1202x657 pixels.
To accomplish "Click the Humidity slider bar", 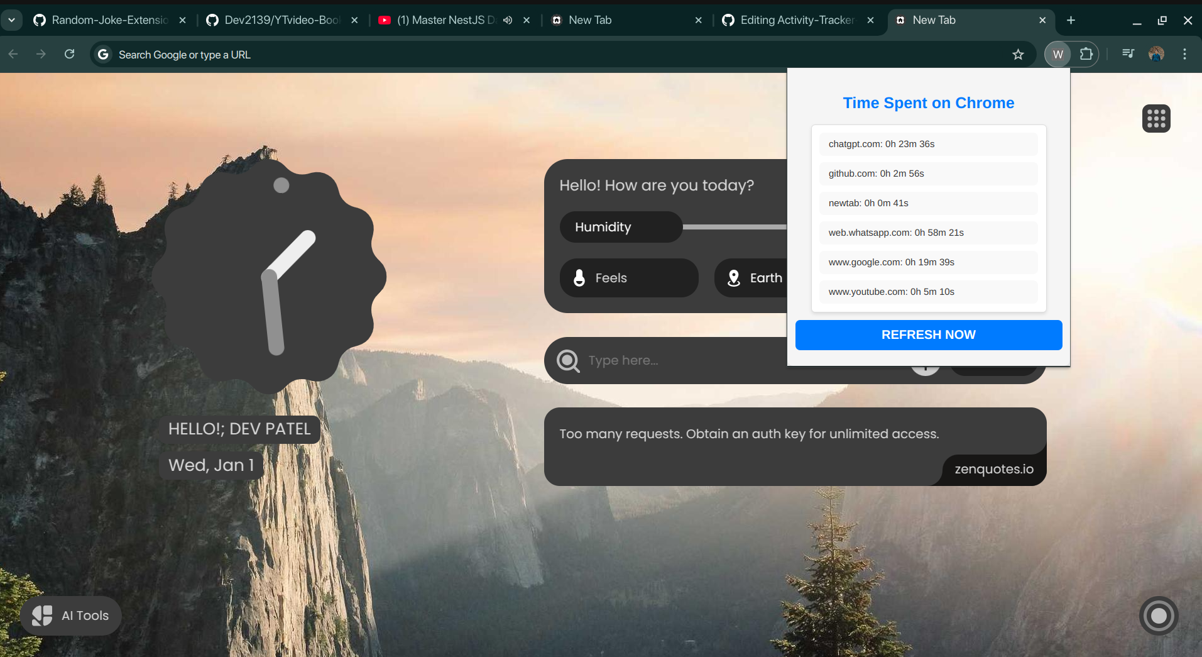I will point(734,227).
